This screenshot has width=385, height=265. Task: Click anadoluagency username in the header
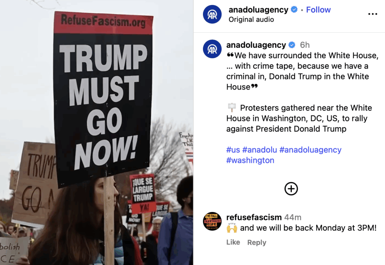point(258,10)
